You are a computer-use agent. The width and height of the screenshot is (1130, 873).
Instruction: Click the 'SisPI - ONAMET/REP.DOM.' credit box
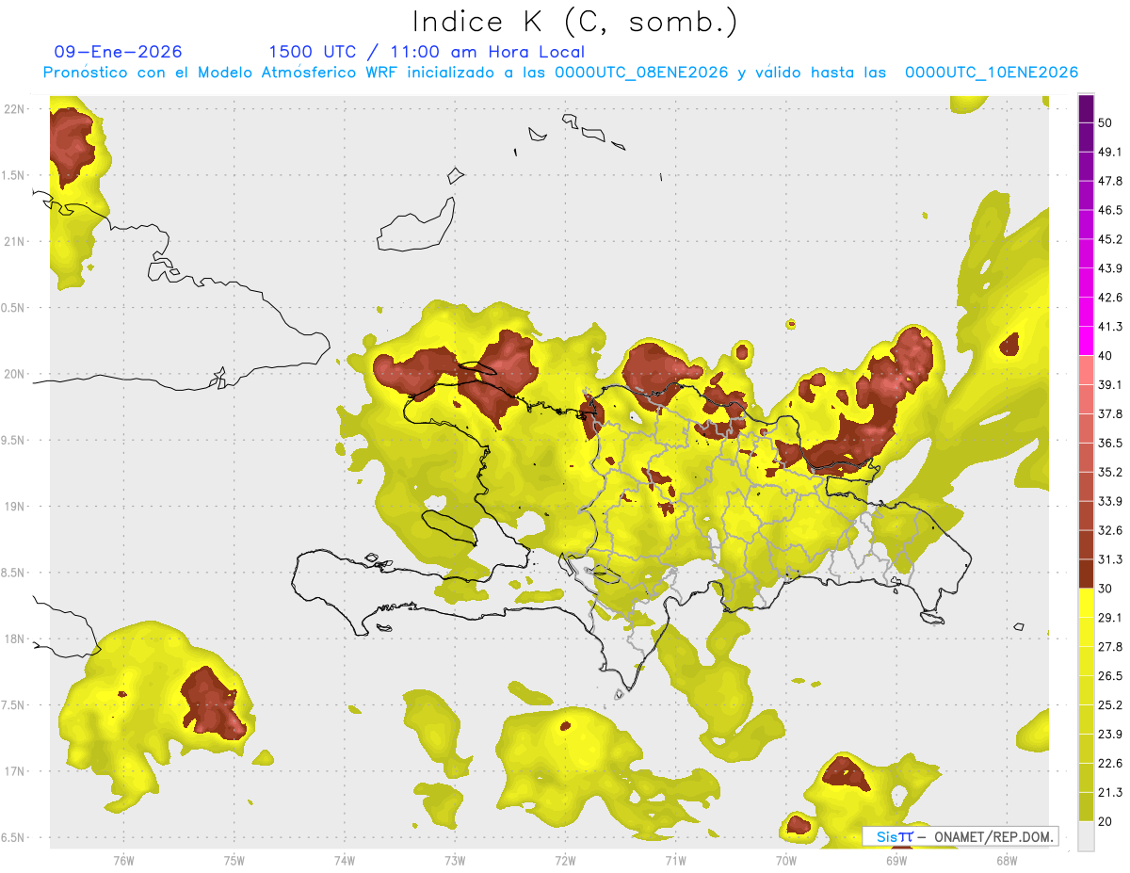960,836
